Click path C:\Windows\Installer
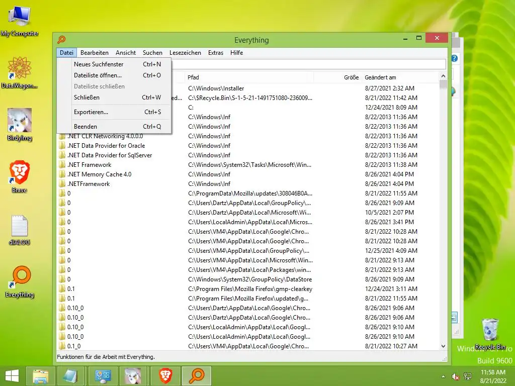This screenshot has width=515, height=386. [x=216, y=88]
